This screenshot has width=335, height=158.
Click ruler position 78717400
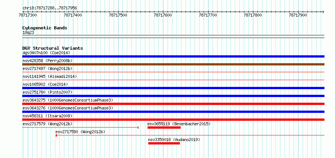coord(73,15)
